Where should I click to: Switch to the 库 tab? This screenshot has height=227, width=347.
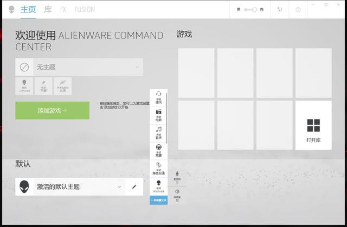click(48, 10)
